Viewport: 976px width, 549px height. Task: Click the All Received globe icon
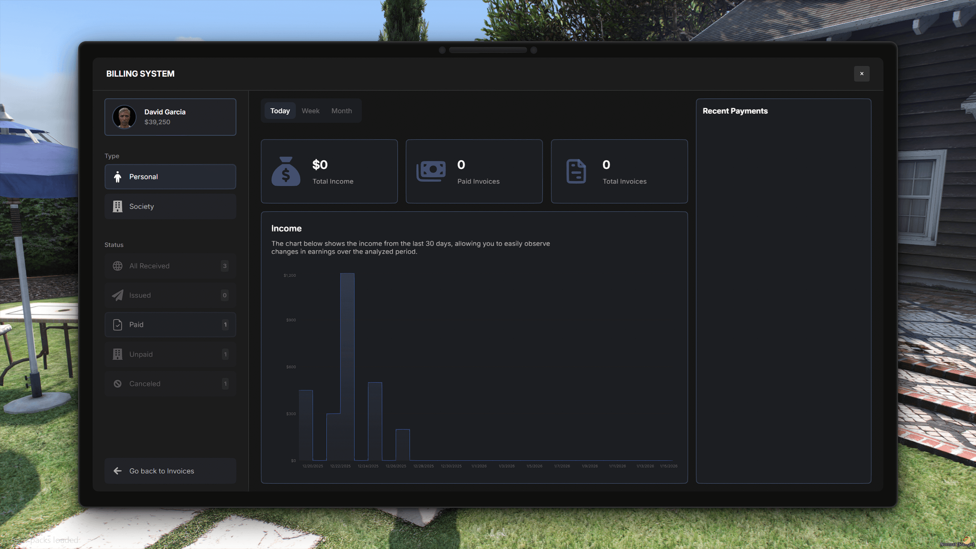pos(117,266)
